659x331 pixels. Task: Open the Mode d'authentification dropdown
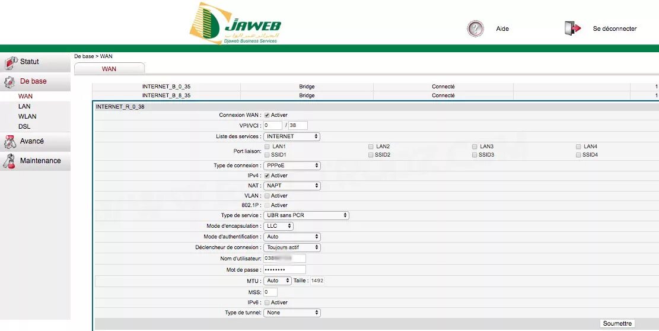point(292,237)
